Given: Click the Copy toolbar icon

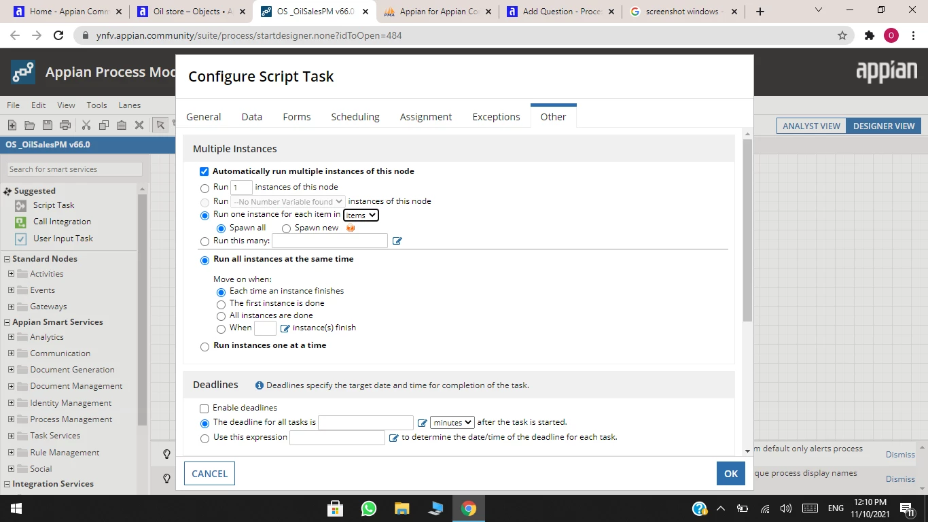Looking at the screenshot, I should click(104, 125).
